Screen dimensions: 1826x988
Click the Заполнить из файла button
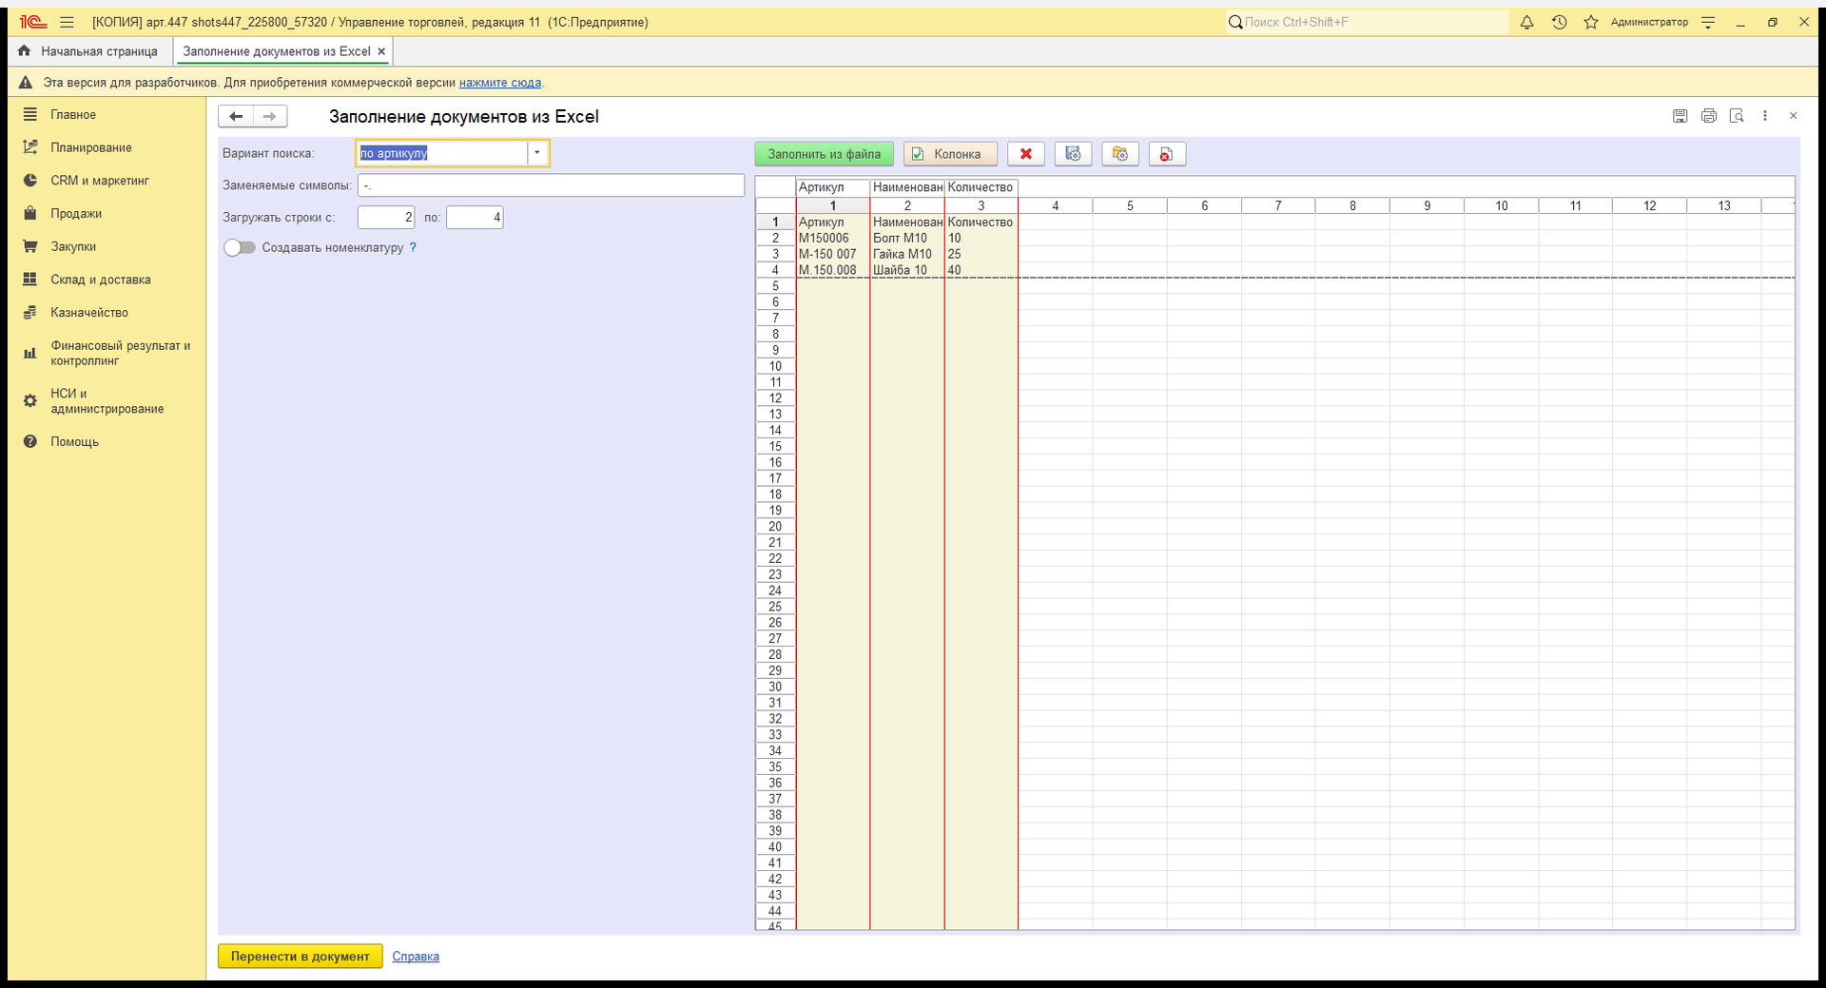[x=825, y=154]
